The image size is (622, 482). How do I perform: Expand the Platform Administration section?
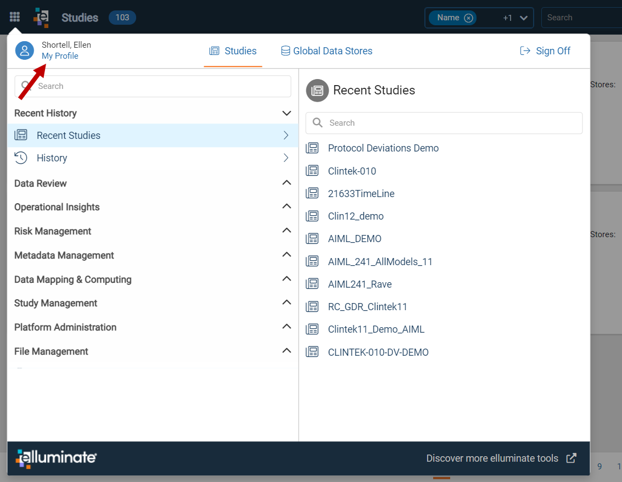coord(287,327)
